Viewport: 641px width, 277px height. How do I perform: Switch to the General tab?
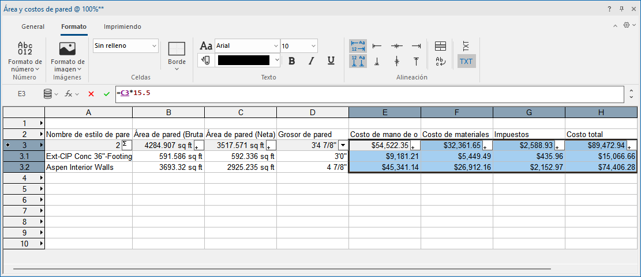coord(33,26)
